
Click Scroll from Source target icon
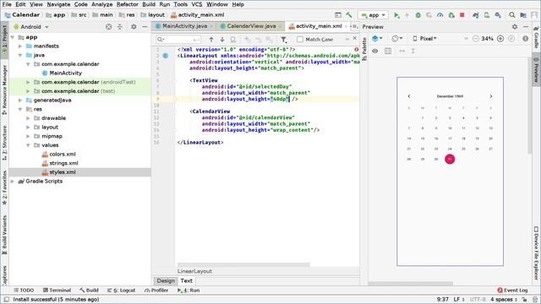tap(108, 26)
